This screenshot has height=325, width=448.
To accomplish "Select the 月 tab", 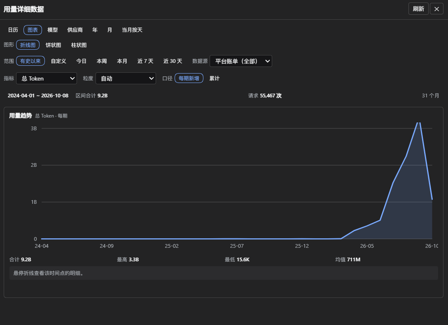I will (110, 30).
